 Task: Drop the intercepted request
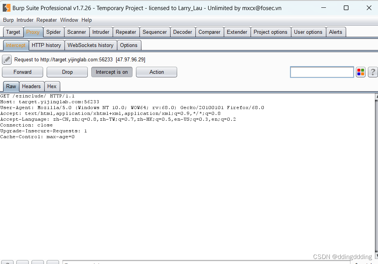(x=67, y=72)
